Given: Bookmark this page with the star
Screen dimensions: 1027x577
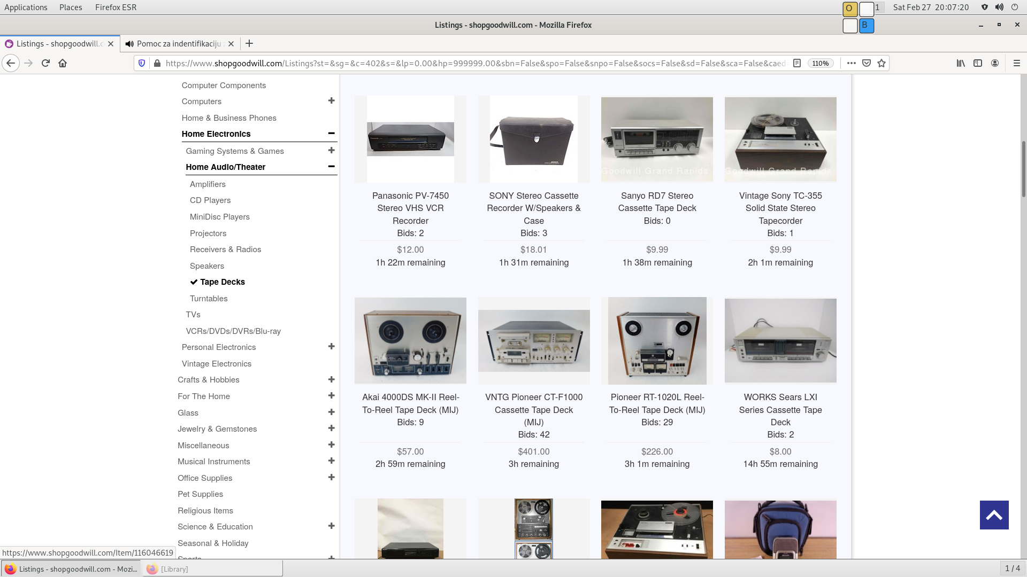Looking at the screenshot, I should pyautogui.click(x=882, y=63).
